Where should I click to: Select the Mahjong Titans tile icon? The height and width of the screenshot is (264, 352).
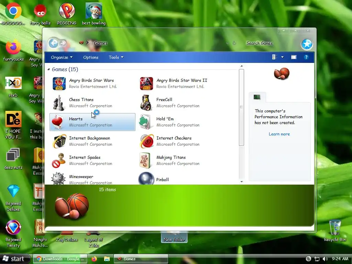click(x=145, y=161)
